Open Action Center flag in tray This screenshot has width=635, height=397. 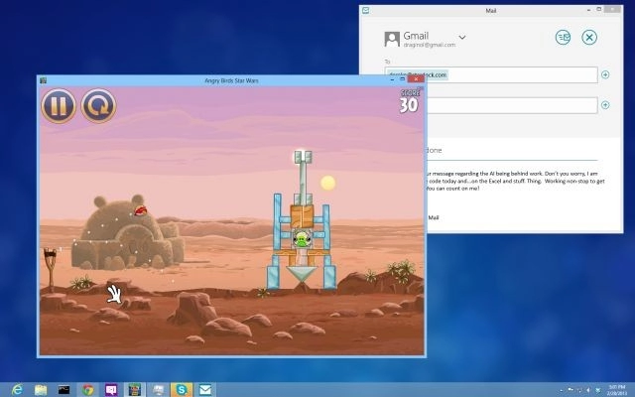[x=571, y=390]
